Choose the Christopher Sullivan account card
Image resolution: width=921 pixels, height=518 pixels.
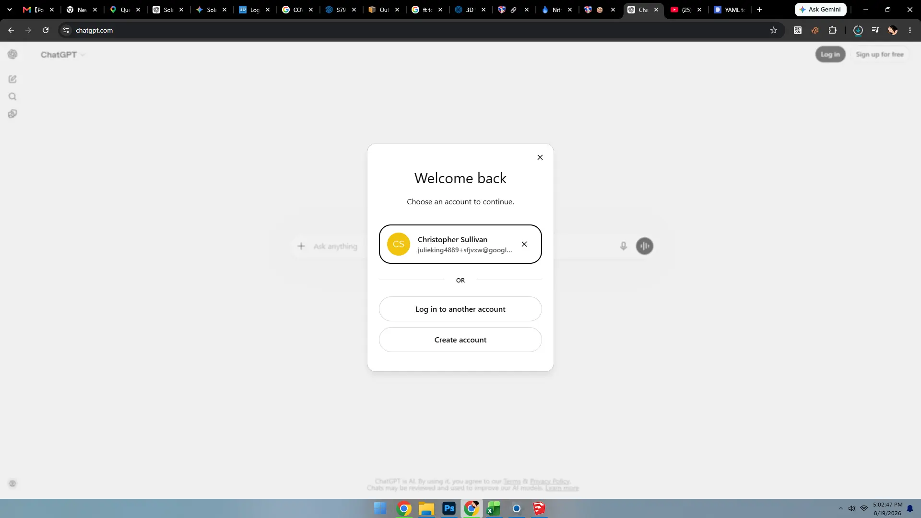[460, 244]
